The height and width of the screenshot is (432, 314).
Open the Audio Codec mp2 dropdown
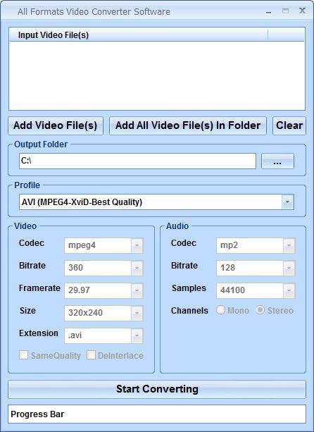(289, 245)
